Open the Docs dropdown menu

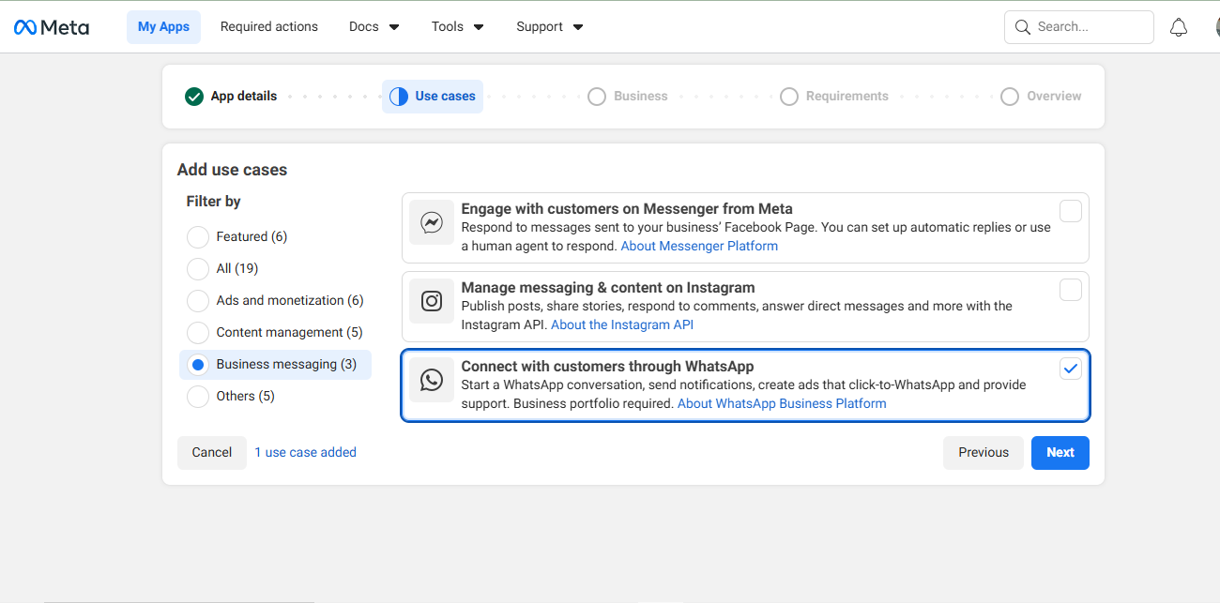(374, 26)
